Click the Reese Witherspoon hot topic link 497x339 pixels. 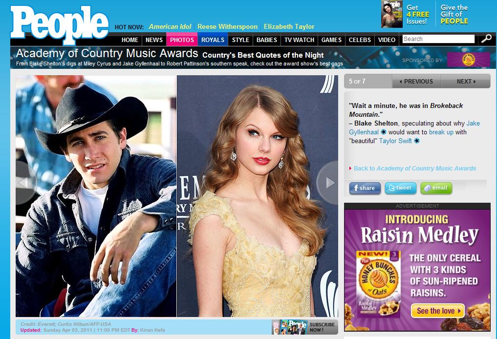228,26
